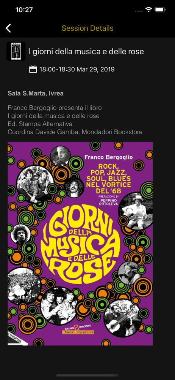Tap the battery indicator icon
175x380 pixels.
coord(160,10)
